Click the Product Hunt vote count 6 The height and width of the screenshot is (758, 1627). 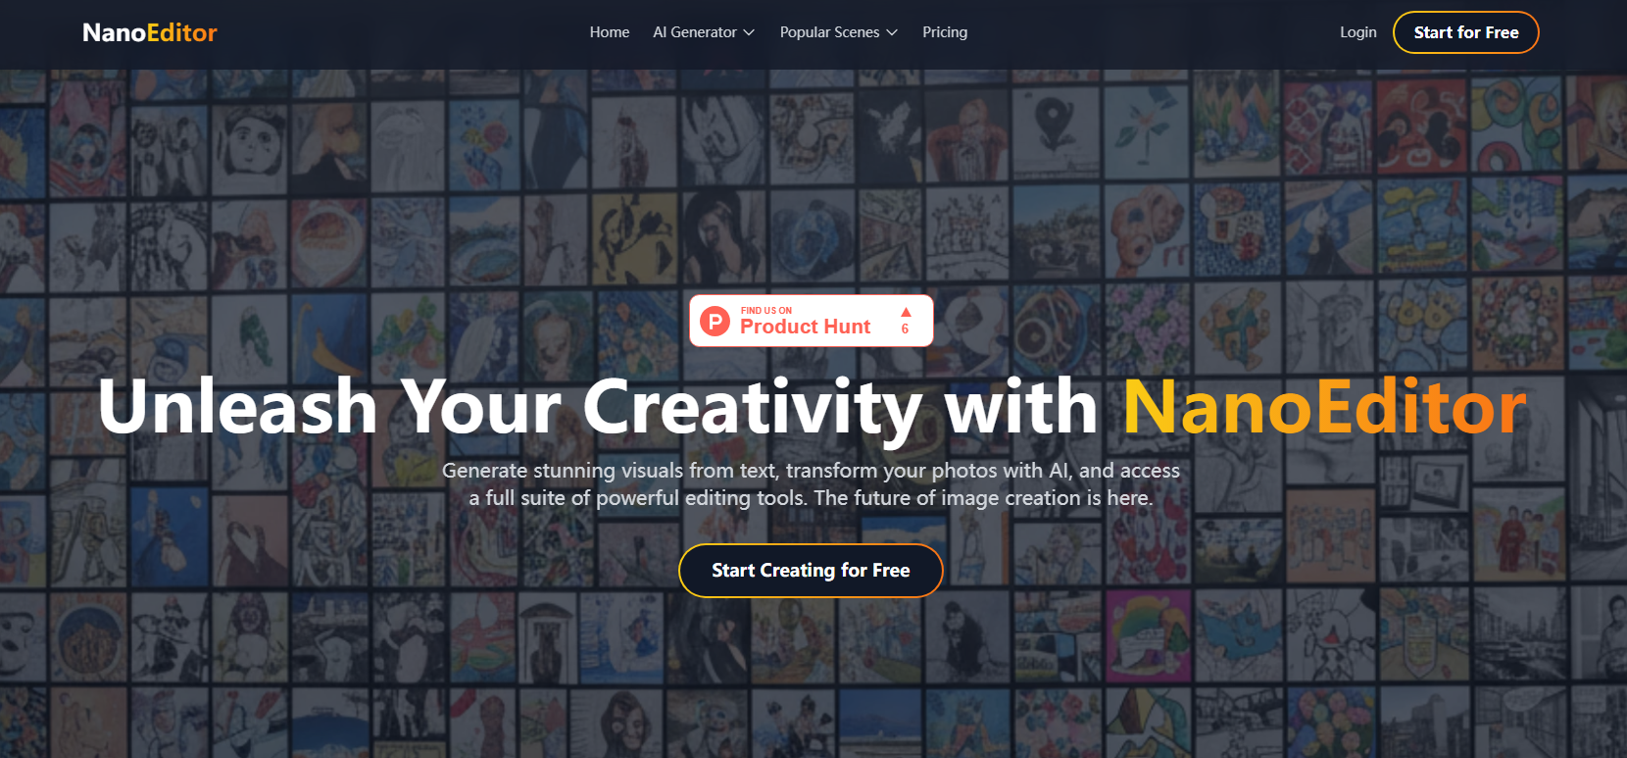(905, 329)
